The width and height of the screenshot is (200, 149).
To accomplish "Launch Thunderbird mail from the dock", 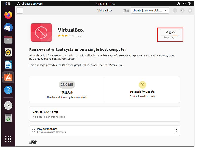I will point(8,27).
